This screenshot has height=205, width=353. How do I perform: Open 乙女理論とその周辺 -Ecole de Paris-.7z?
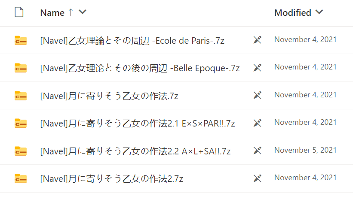(x=132, y=41)
